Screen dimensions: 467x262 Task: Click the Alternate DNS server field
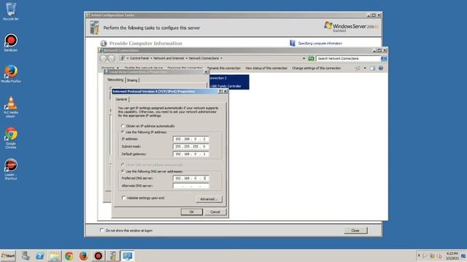tap(191, 186)
